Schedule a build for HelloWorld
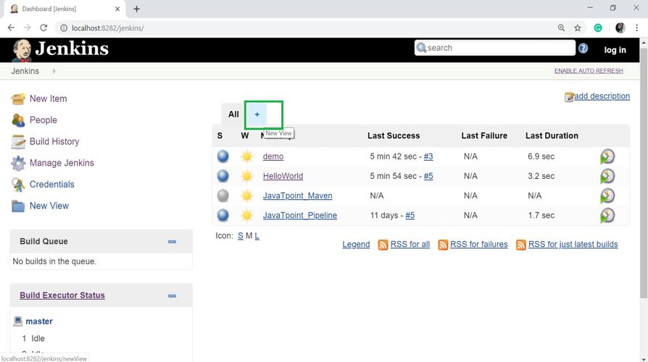The image size is (648, 362). (x=607, y=176)
